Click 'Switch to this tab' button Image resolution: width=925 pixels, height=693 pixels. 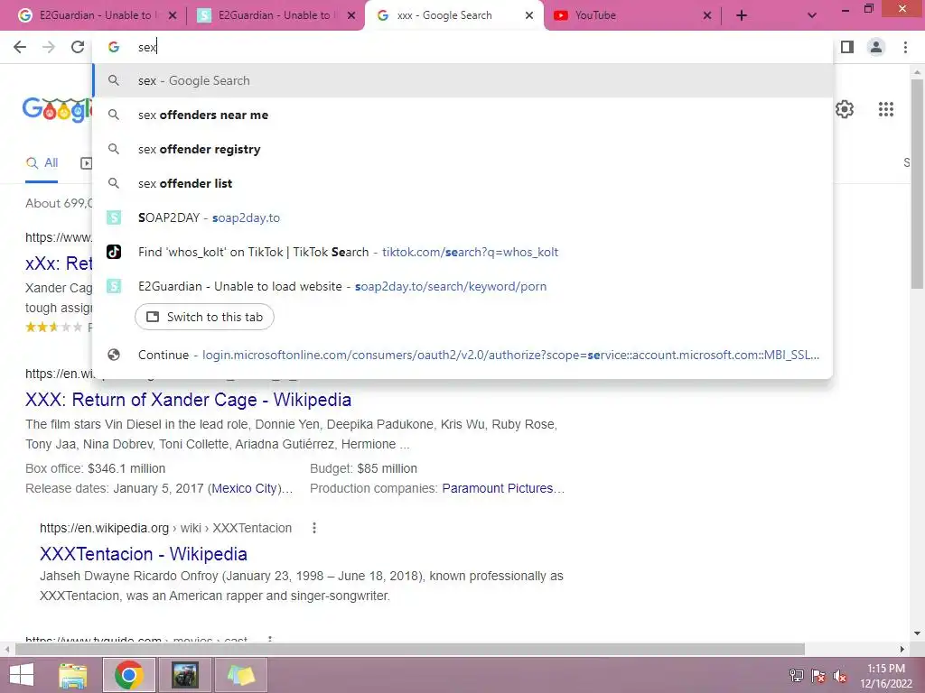pyautogui.click(x=204, y=317)
